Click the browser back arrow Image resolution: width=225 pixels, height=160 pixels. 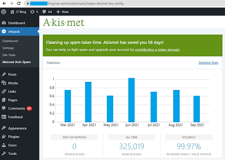[4, 3]
